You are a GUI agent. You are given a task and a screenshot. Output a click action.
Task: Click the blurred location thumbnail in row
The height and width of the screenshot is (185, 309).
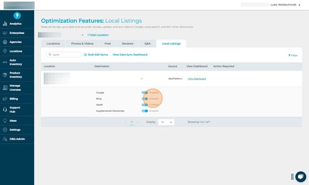(x=56, y=78)
